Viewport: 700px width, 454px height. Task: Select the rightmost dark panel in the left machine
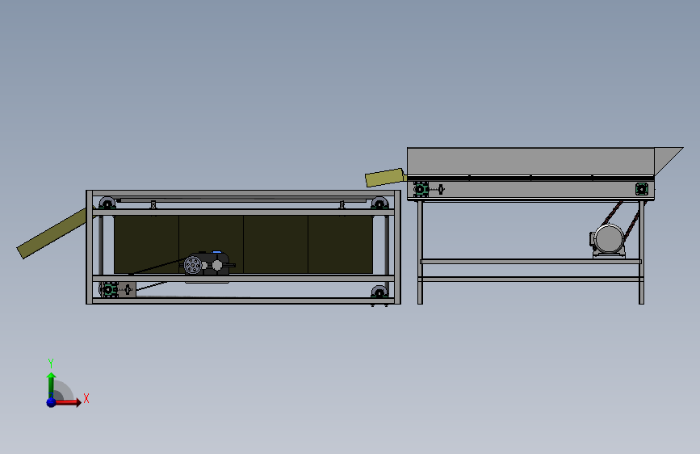point(340,245)
